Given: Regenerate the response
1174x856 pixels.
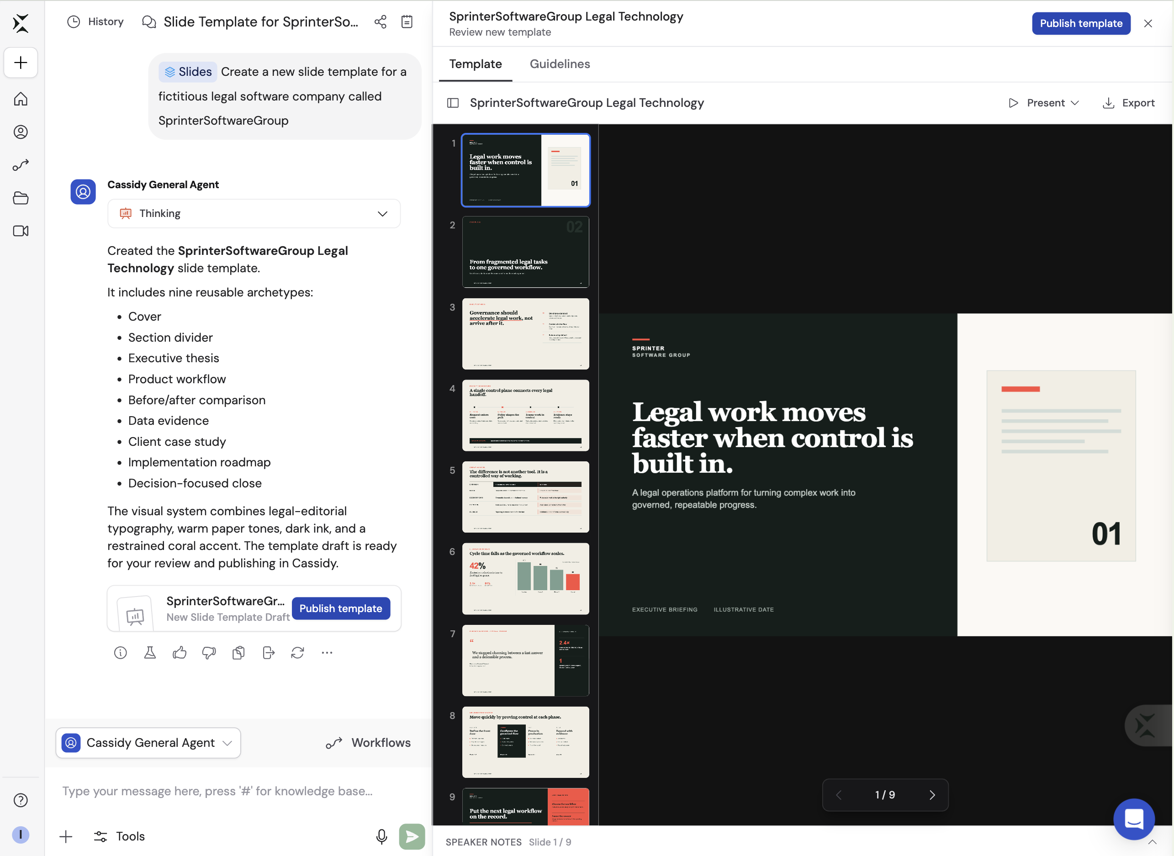Looking at the screenshot, I should point(297,653).
